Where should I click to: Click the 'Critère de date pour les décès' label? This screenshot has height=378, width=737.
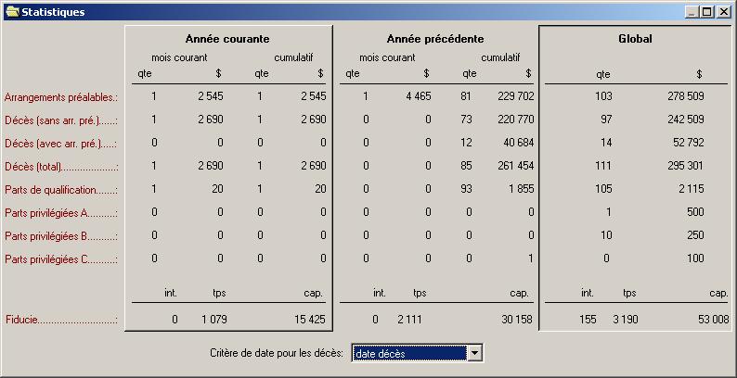click(x=277, y=353)
